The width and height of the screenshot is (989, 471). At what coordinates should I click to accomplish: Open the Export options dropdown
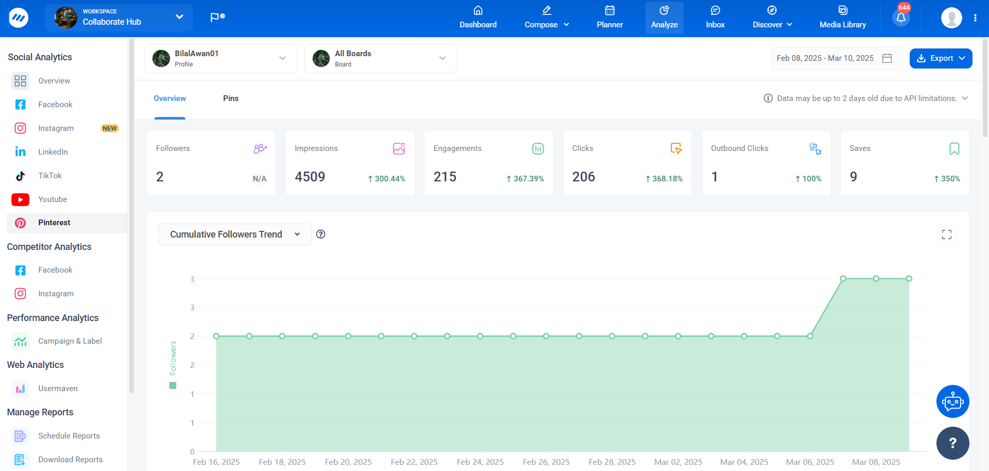click(941, 58)
